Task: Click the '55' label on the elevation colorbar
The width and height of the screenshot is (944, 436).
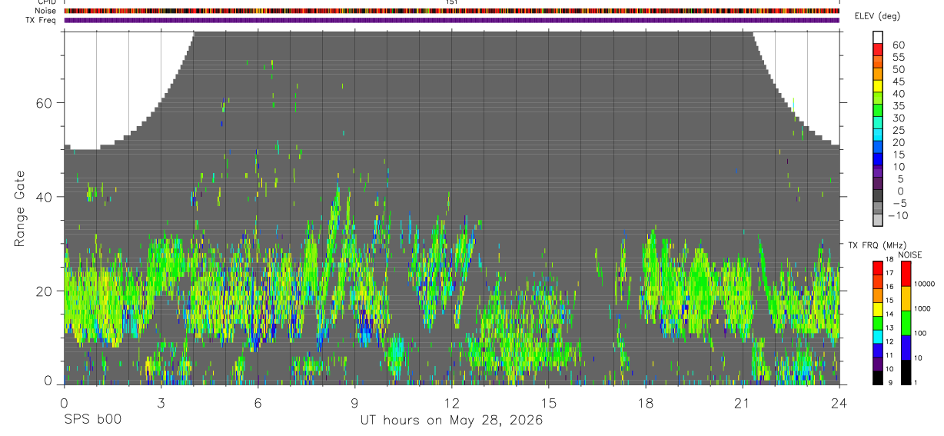Action: [x=898, y=57]
